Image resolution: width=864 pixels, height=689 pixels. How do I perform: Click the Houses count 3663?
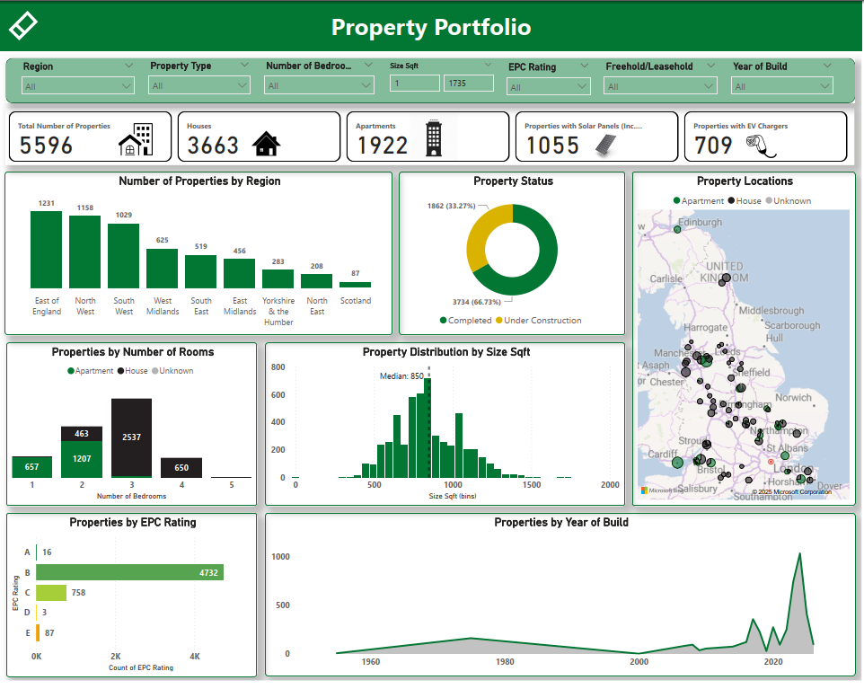(x=213, y=146)
